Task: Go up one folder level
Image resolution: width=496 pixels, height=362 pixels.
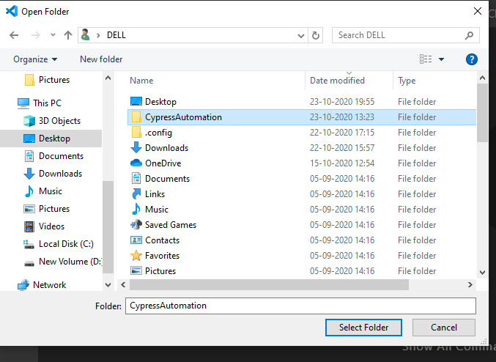Action: pyautogui.click(x=68, y=35)
